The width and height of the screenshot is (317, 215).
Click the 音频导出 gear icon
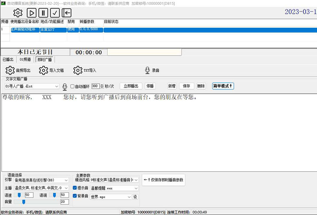point(10,70)
